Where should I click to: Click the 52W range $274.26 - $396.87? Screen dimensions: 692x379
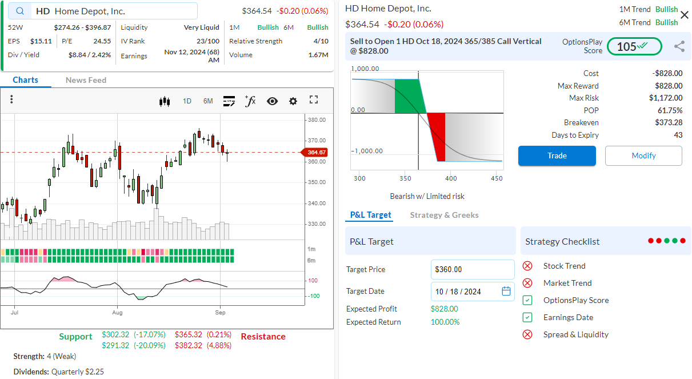[82, 27]
